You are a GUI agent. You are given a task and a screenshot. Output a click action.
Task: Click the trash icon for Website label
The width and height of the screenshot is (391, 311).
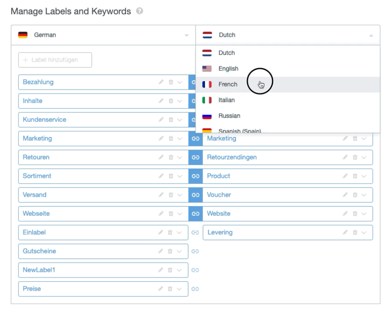point(355,214)
